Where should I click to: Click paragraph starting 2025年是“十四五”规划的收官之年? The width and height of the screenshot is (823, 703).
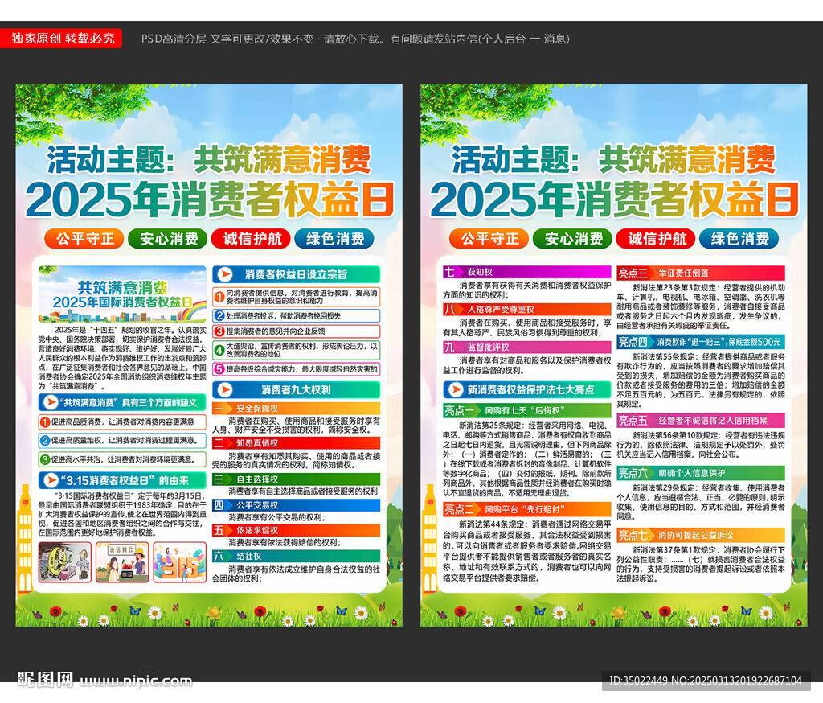pos(122,358)
